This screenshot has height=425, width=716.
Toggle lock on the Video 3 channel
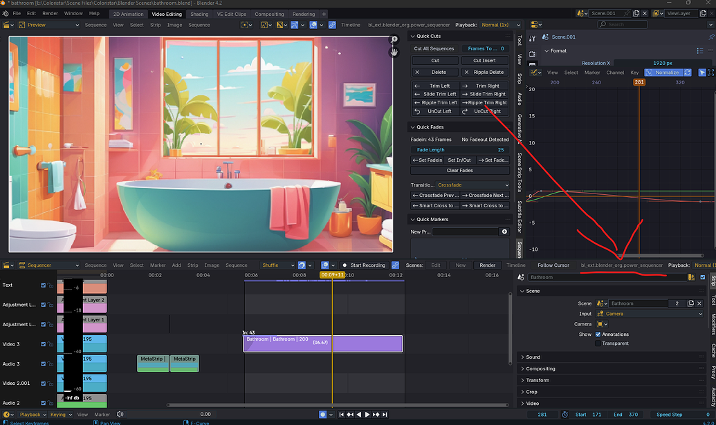click(x=51, y=344)
